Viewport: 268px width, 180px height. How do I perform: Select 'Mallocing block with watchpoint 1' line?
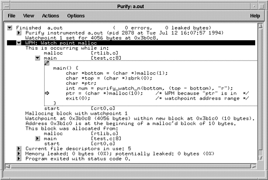(x=76, y=114)
